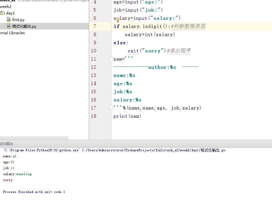
Task: Open first.py in the project tree
Action: [18, 19]
